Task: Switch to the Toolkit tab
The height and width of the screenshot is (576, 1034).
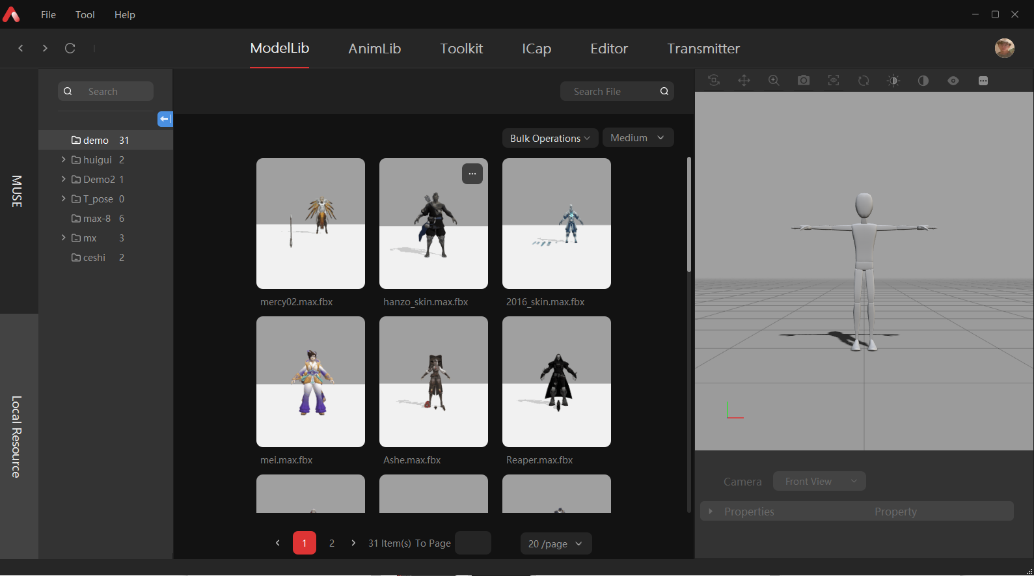Action: point(461,49)
